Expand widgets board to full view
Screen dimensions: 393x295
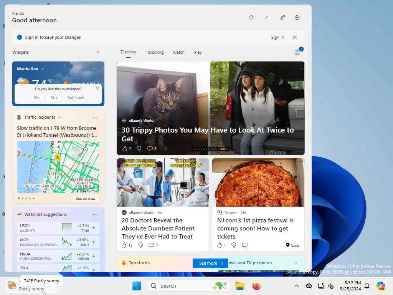click(x=266, y=18)
